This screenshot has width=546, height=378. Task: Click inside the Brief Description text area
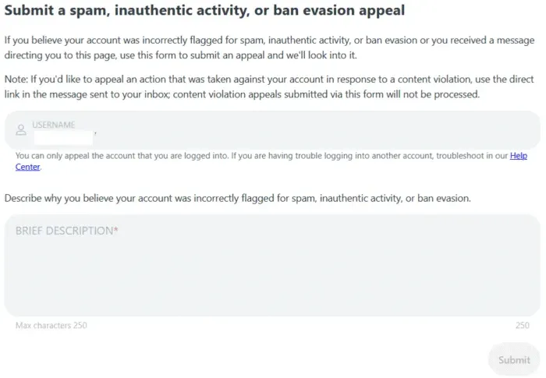271,273
